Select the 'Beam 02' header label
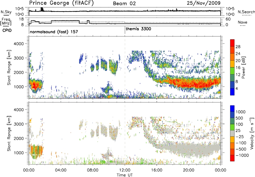This screenshot has height=177, width=255. 124,4
